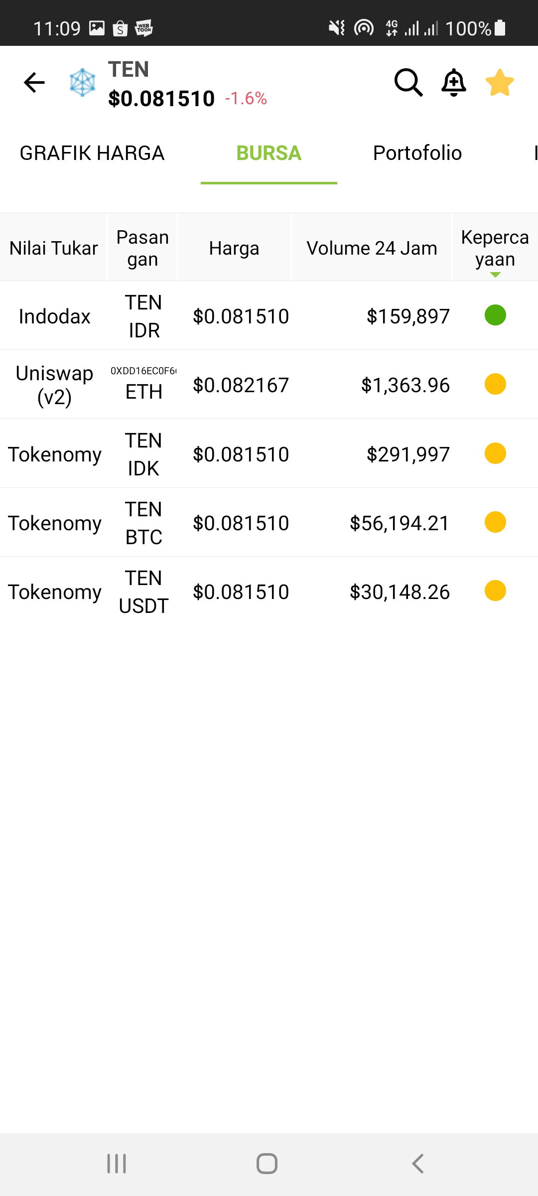Open the Indodax exchange row

tap(269, 315)
